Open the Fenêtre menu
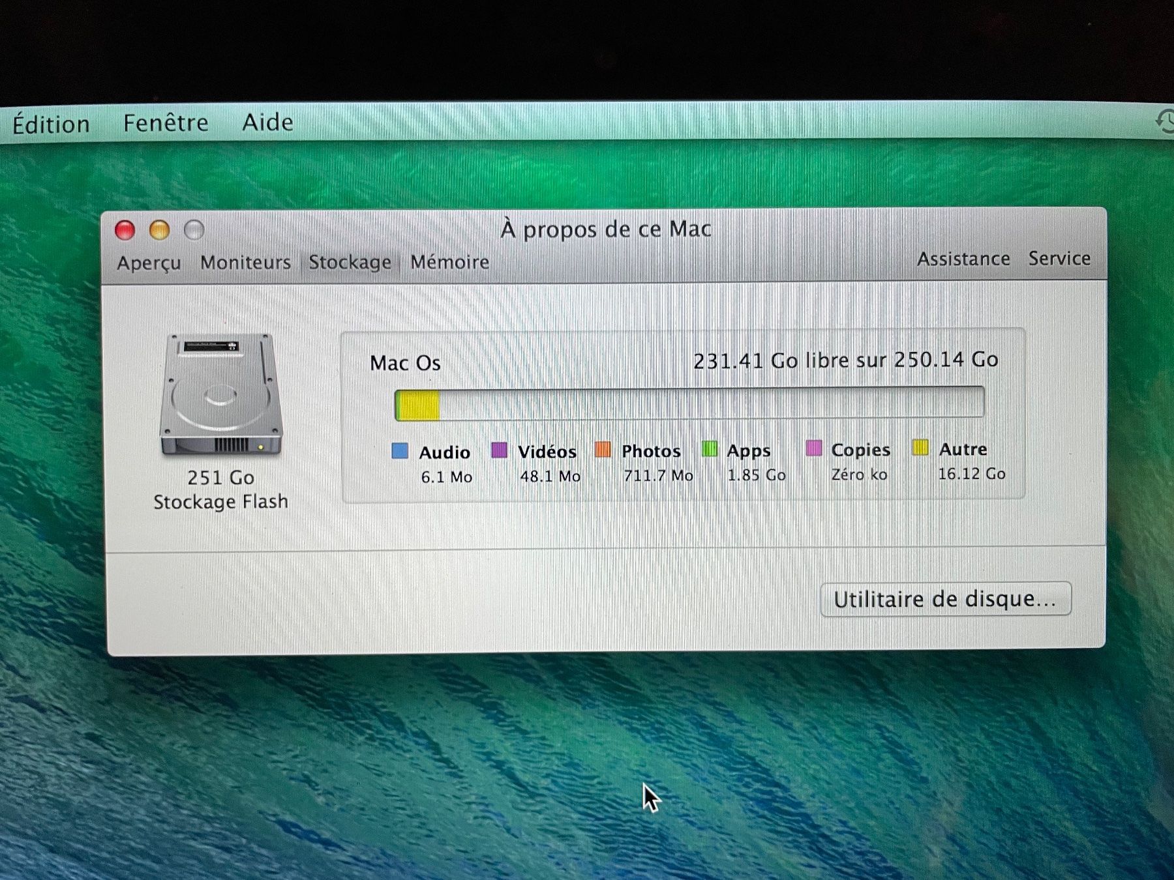This screenshot has width=1174, height=880. [x=166, y=123]
